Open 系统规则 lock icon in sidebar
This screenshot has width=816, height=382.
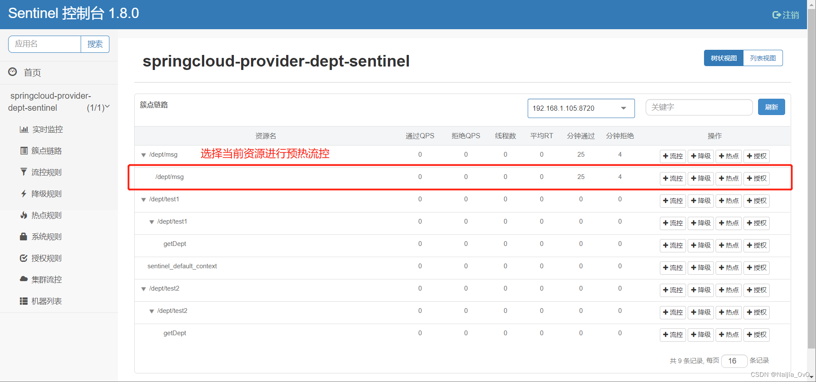tap(24, 236)
